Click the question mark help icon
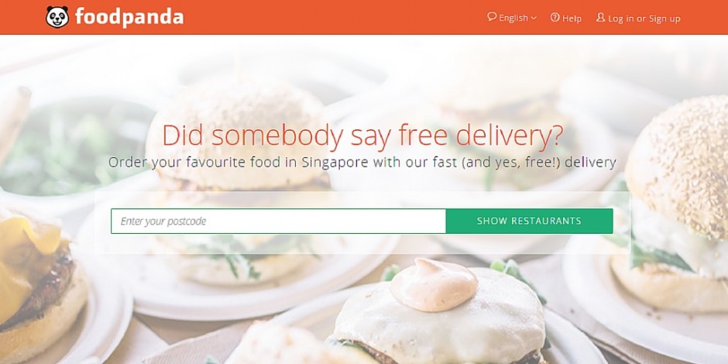 [555, 17]
